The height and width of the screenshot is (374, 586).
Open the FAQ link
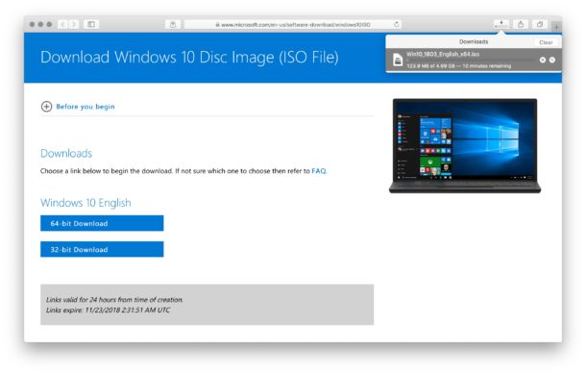click(319, 171)
